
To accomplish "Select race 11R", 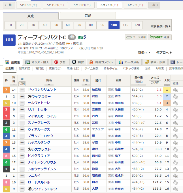I will point(125,25).
